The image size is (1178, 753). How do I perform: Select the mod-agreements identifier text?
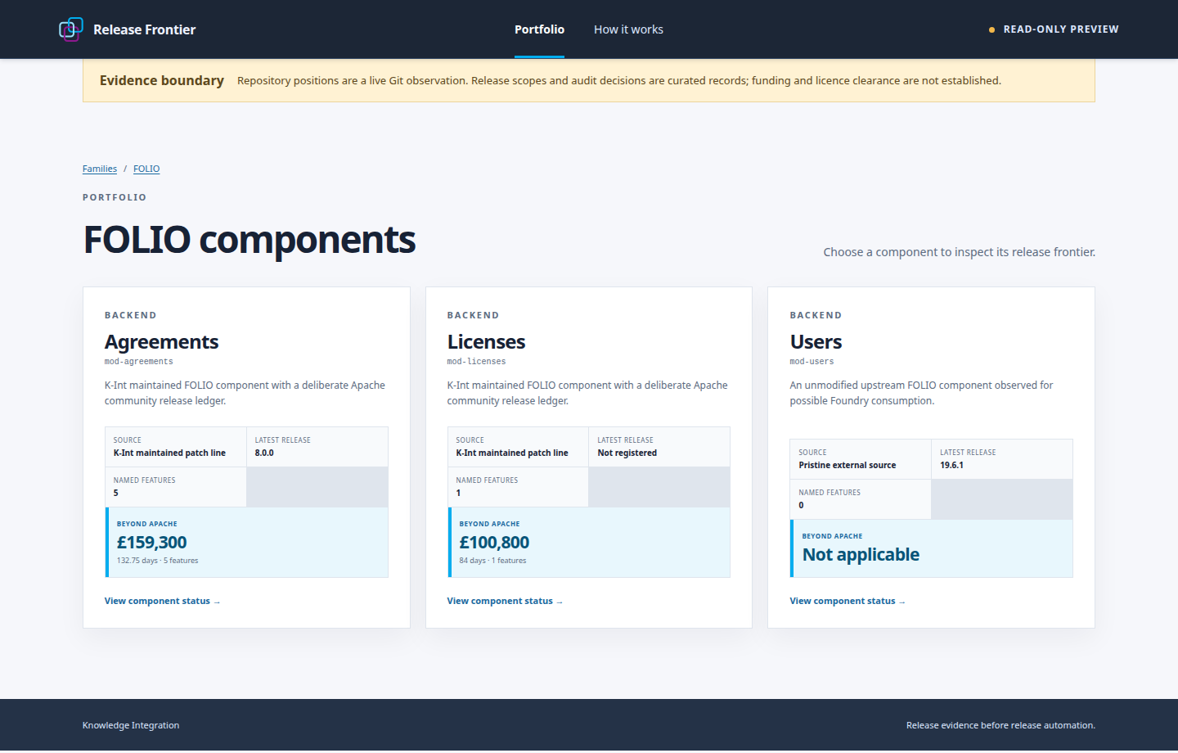coord(139,362)
